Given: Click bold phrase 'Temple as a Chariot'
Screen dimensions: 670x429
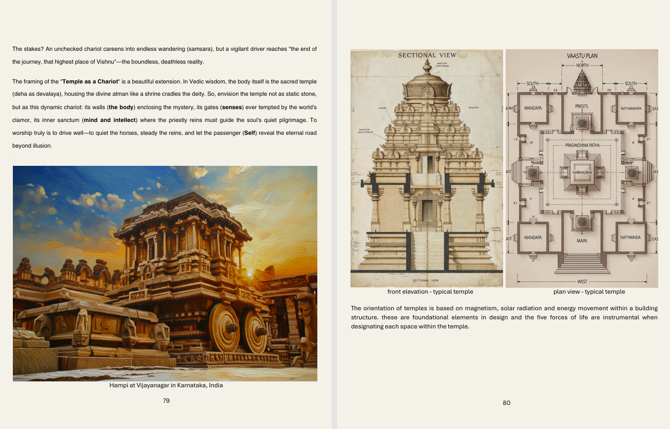Looking at the screenshot, I should tap(90, 82).
